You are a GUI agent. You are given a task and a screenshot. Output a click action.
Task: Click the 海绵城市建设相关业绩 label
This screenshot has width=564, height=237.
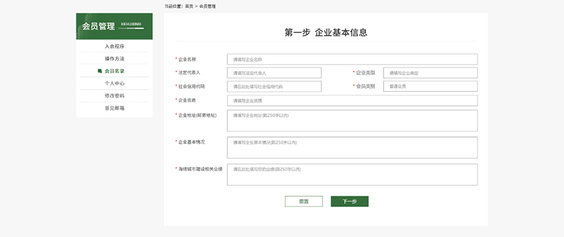coord(200,169)
